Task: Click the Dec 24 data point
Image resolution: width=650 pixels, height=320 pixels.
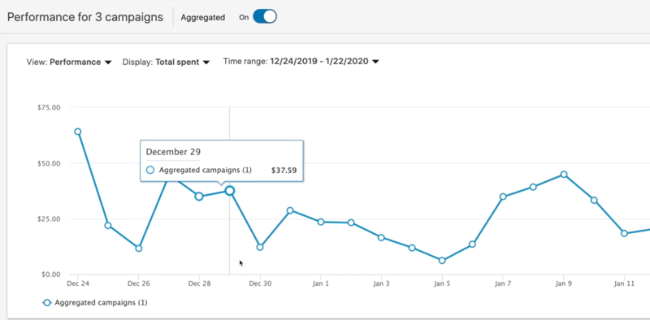Action: pyautogui.click(x=77, y=132)
